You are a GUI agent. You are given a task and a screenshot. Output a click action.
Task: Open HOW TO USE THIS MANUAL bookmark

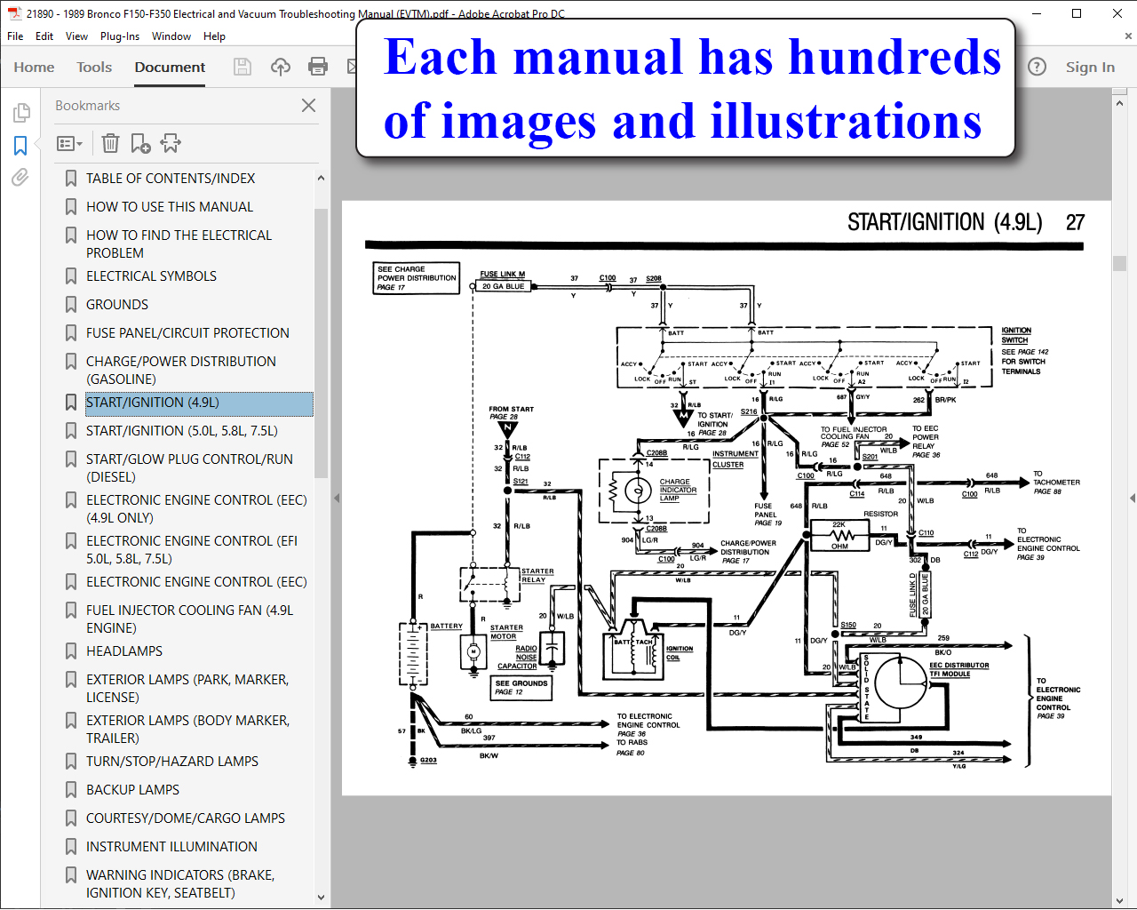[170, 207]
